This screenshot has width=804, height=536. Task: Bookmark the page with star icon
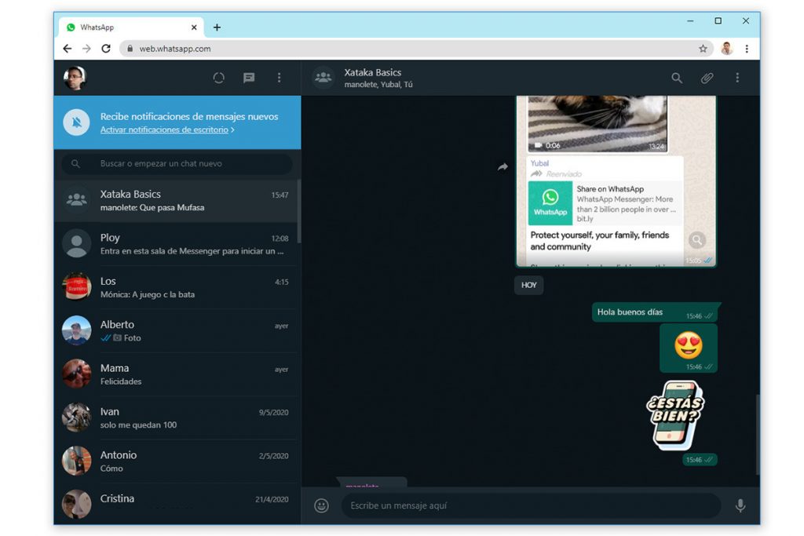[703, 49]
